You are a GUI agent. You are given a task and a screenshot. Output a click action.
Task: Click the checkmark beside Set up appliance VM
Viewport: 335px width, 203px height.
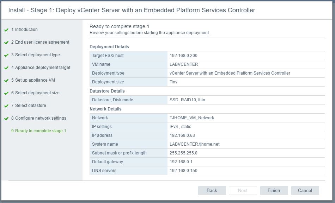point(6,81)
